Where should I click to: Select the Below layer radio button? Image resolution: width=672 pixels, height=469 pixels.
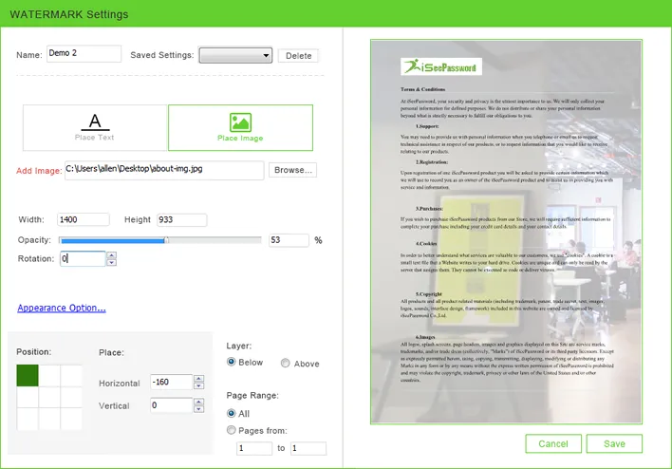[x=231, y=362]
